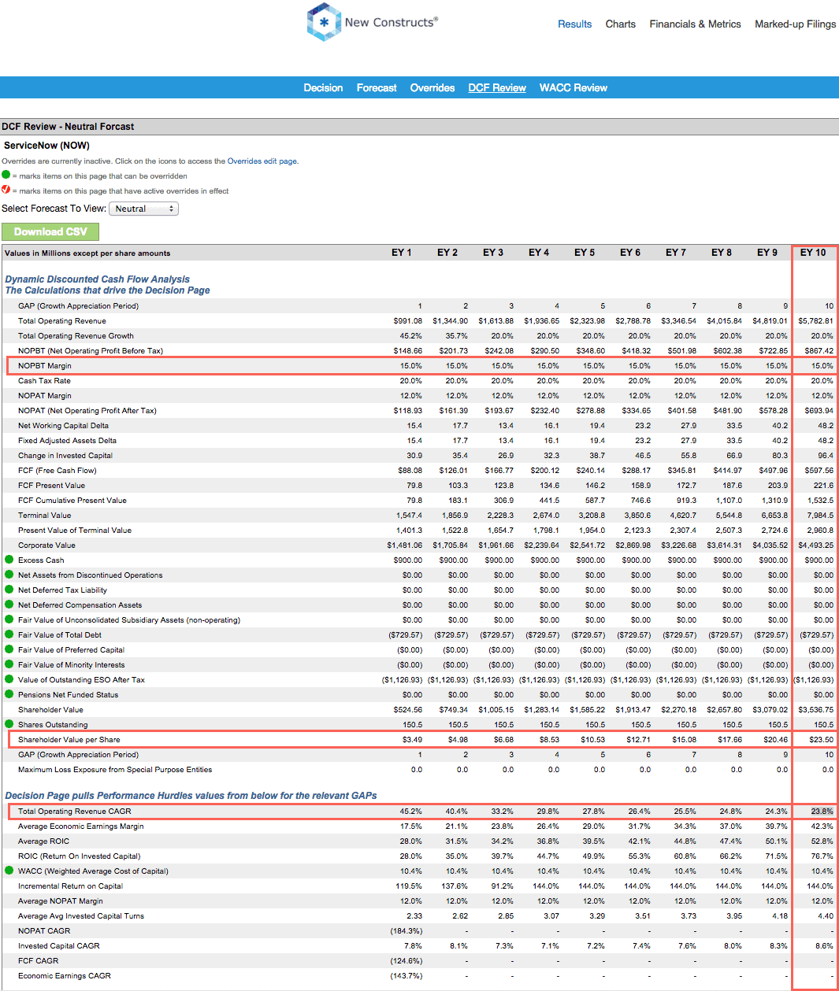The image size is (839, 991).
Task: Open the WACC Review page
Action: click(573, 87)
